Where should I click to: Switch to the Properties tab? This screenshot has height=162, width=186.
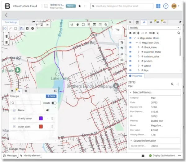(x=135, y=76)
